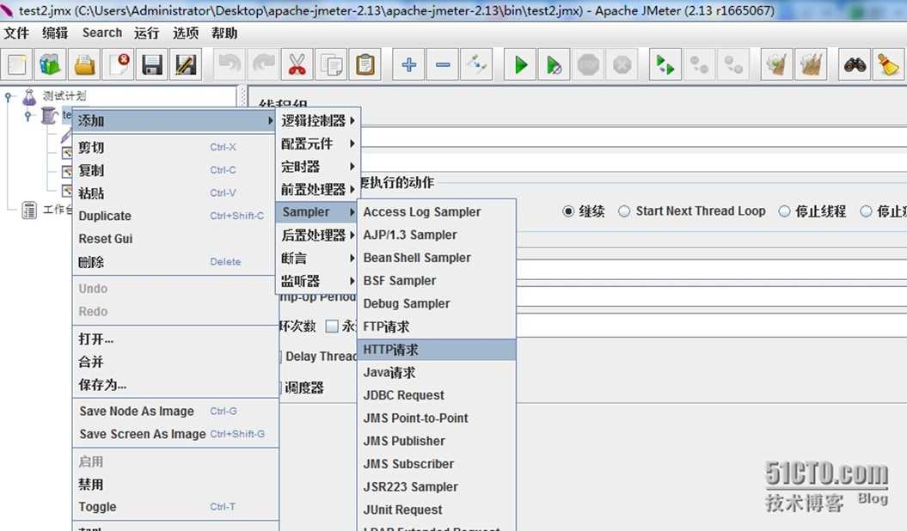Tick the 永远 loop-count checkbox
This screenshot has height=531, width=907.
pos(332,327)
